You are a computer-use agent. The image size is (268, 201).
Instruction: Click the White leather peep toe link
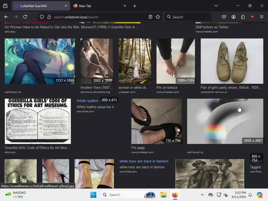(x=88, y=101)
